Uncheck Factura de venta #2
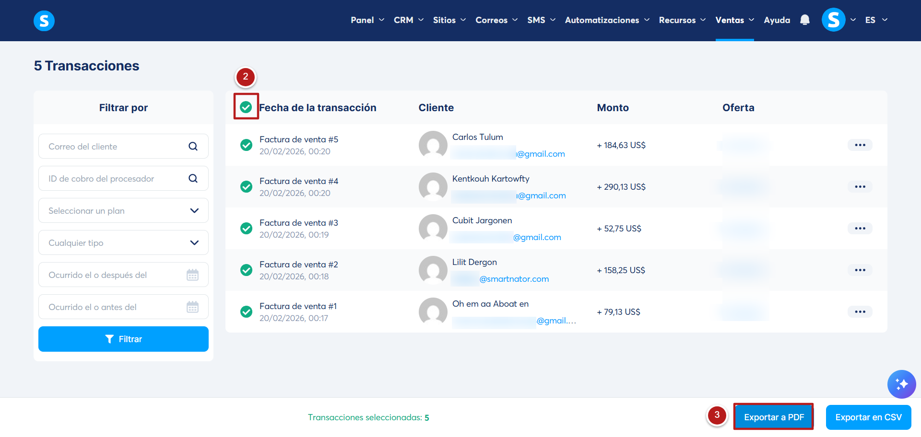This screenshot has height=437, width=921. [246, 270]
